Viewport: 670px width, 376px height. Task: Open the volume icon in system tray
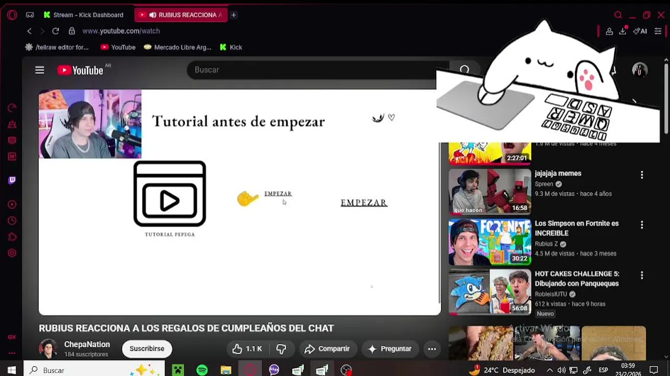tap(561, 370)
